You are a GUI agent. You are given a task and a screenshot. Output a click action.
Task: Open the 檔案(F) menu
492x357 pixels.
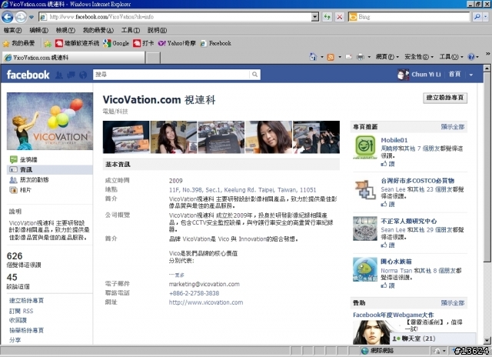12,30
